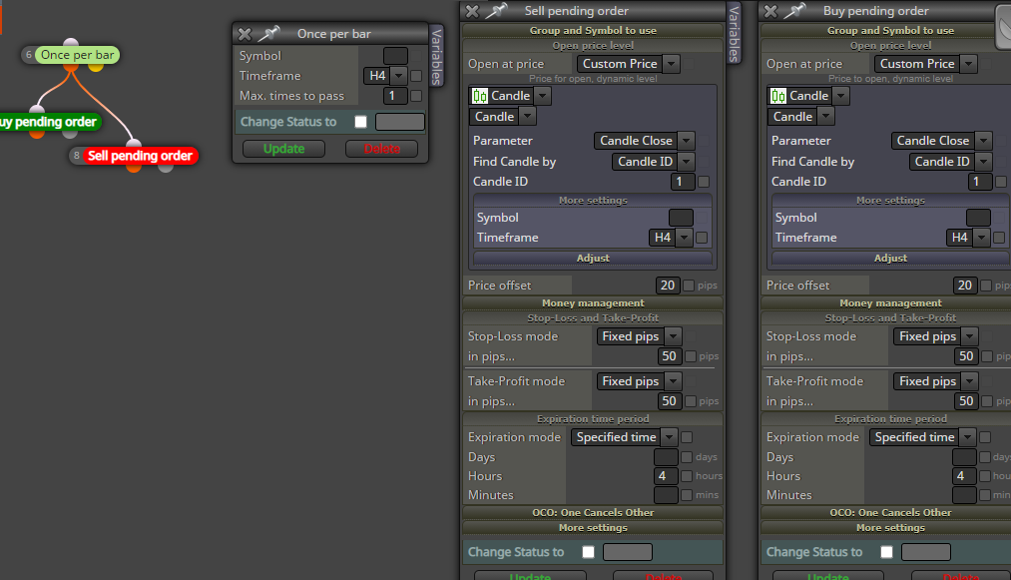This screenshot has width=1011, height=580.
Task: Pin the Sell pending order panel
Action: click(x=496, y=10)
